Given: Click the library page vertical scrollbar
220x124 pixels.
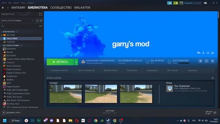Looking at the screenshot, I should click(219, 15).
